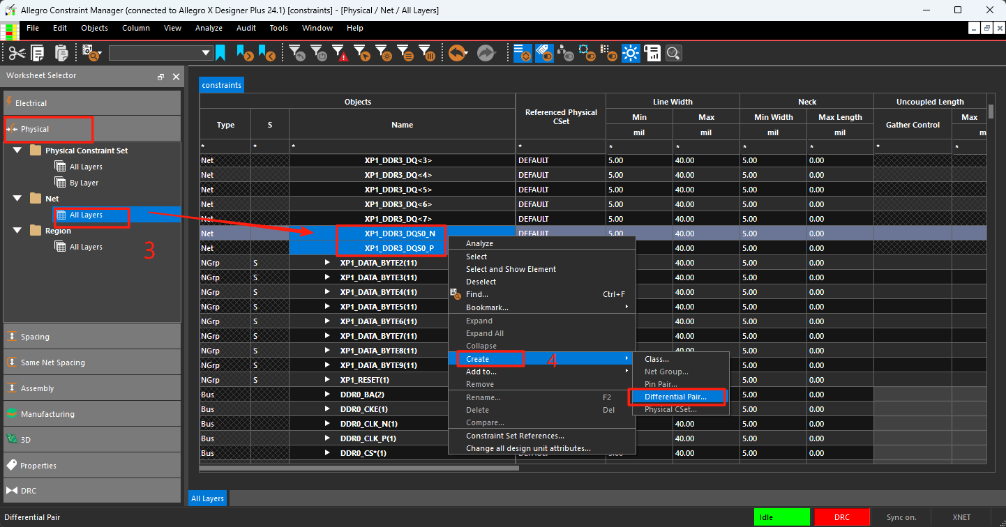This screenshot has height=527, width=1006.
Task: Open the Analyze menu in menu bar
Action: (x=209, y=28)
